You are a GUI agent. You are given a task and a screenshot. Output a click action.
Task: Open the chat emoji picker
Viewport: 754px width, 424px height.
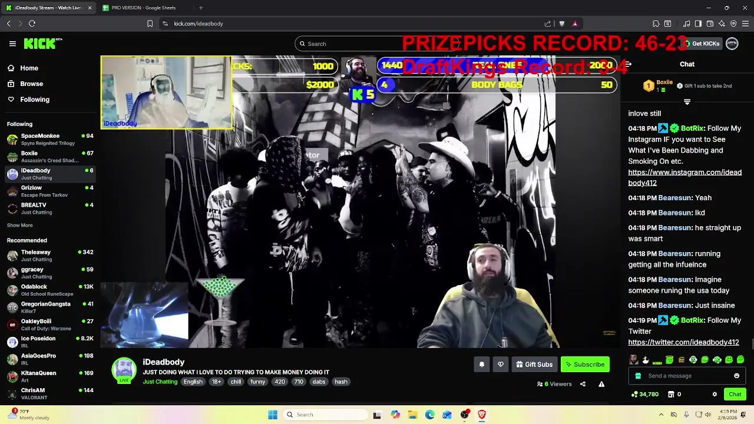[736, 376]
